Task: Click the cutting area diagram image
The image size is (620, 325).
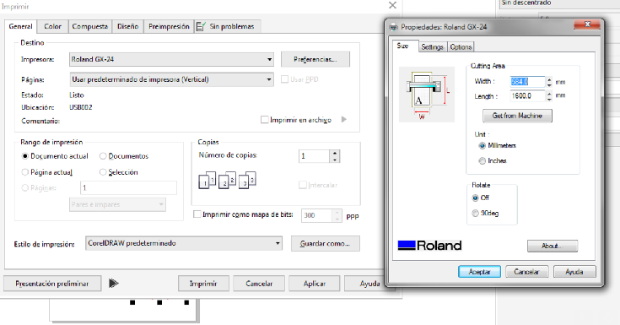Action: click(x=427, y=95)
